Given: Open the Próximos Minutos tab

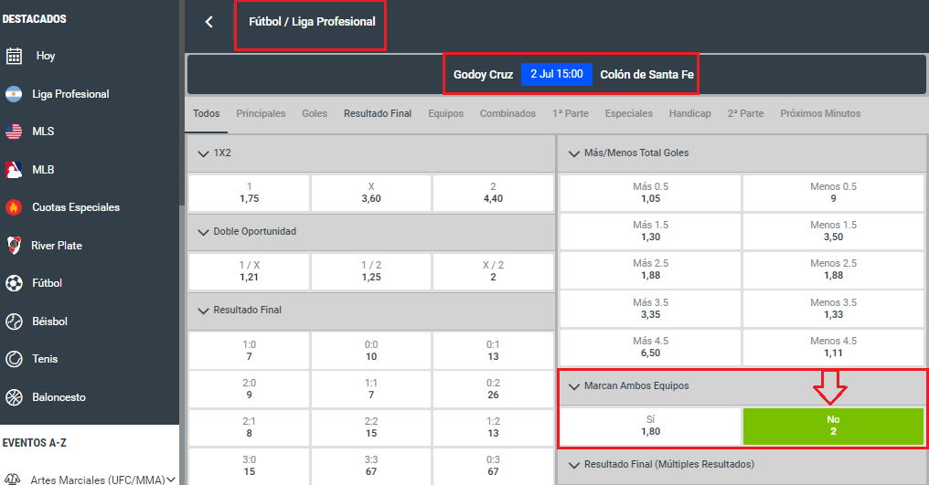Looking at the screenshot, I should pos(820,113).
